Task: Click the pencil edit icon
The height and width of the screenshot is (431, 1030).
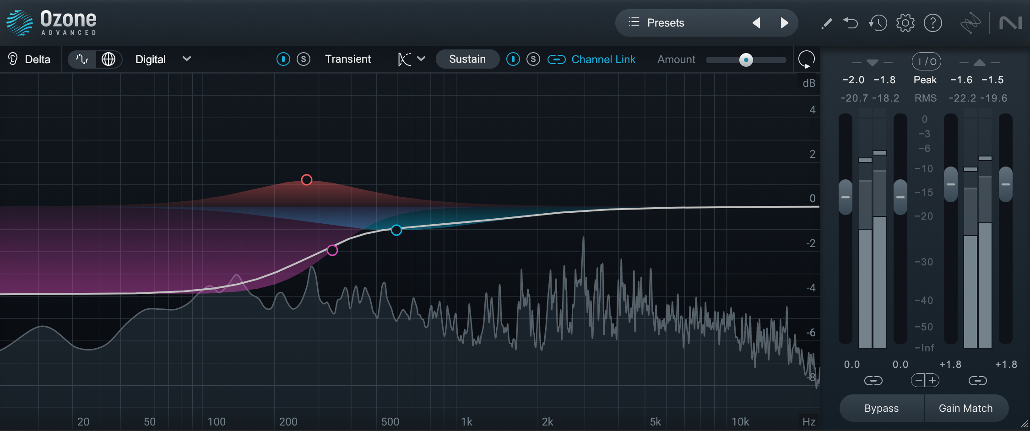Action: [x=826, y=23]
